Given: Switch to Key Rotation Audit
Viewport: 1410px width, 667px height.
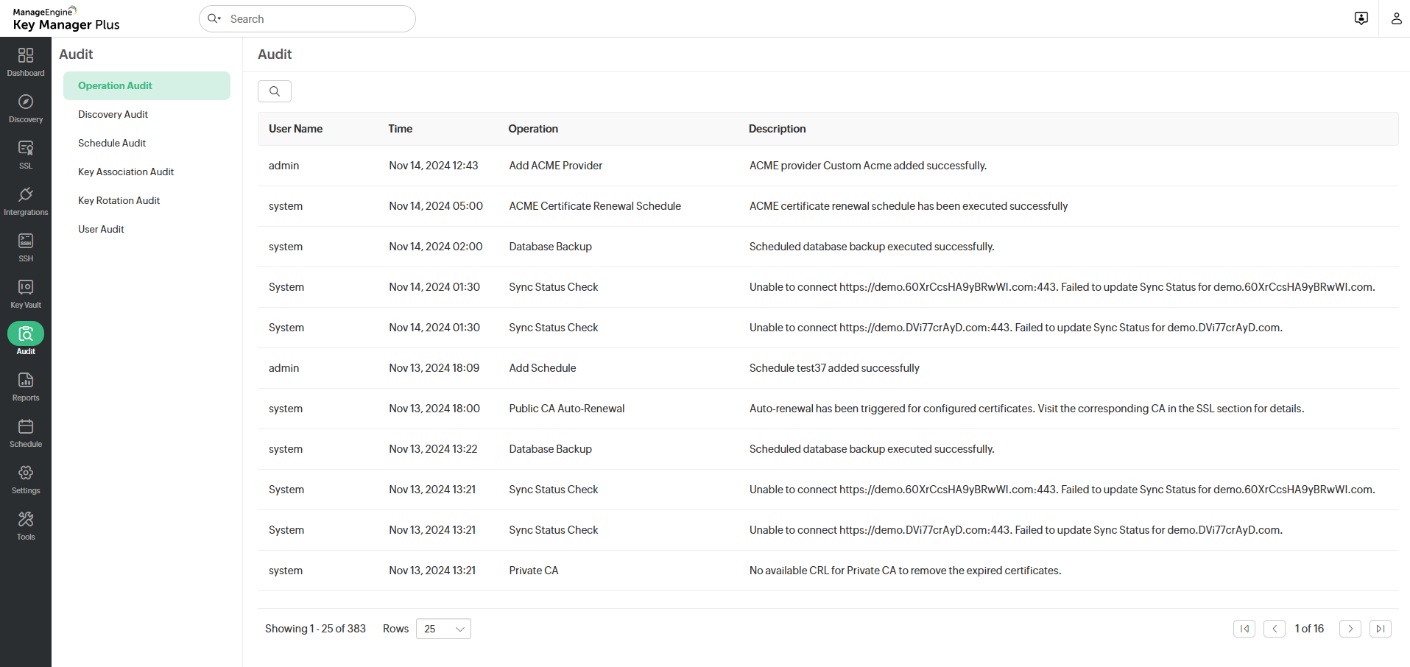Looking at the screenshot, I should (119, 200).
